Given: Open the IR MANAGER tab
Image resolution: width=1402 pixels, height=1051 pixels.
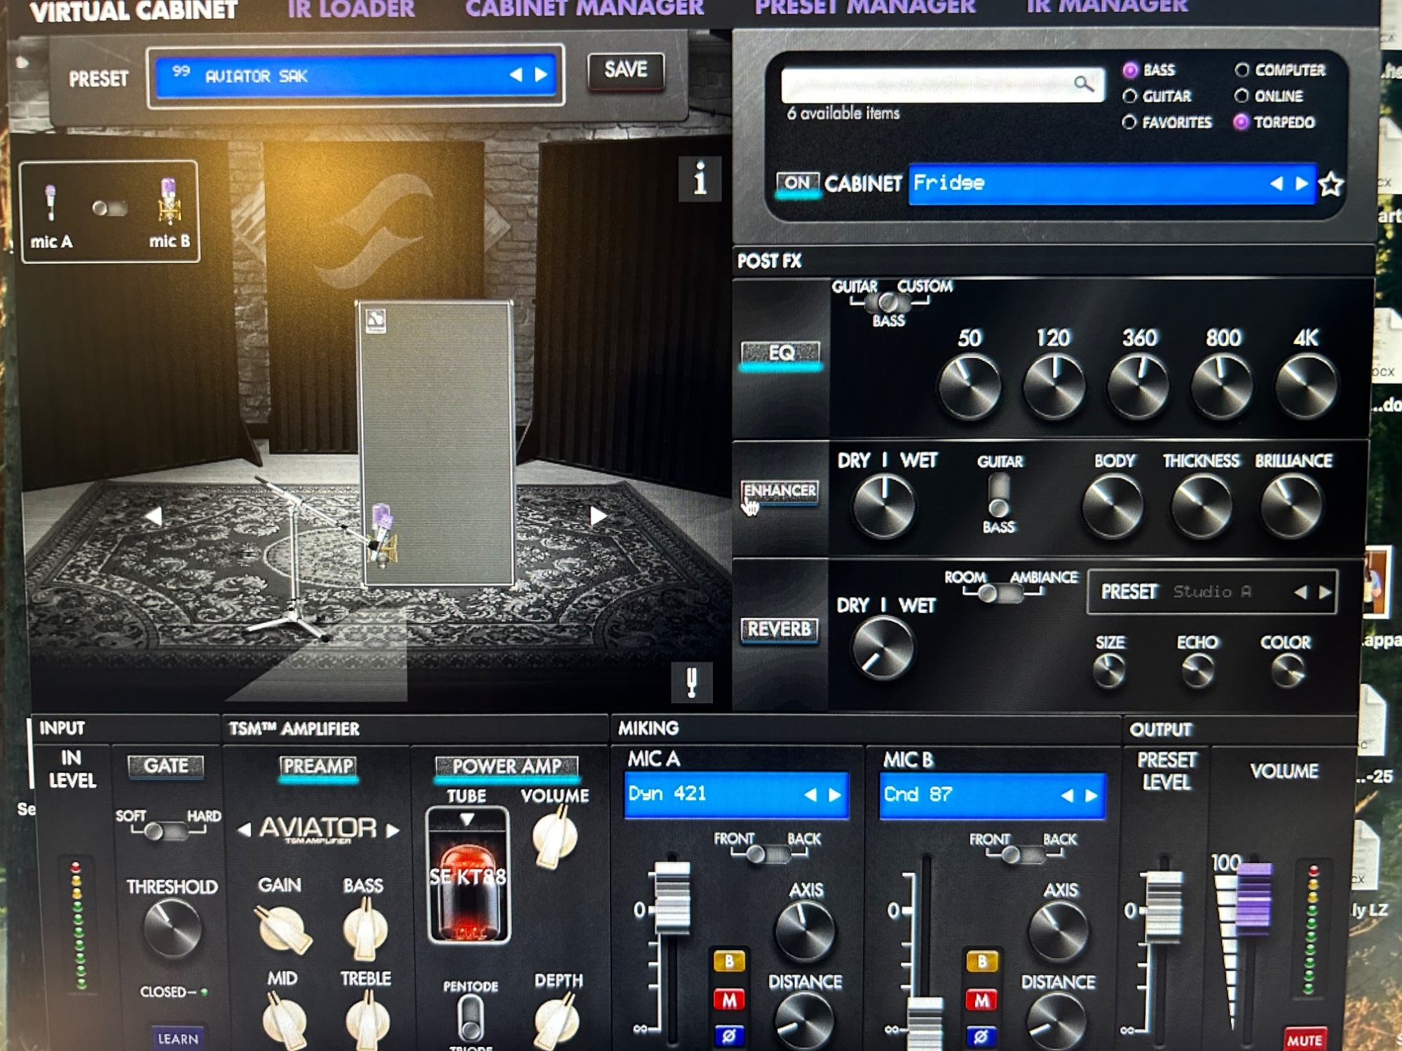Looking at the screenshot, I should (x=1108, y=7).
